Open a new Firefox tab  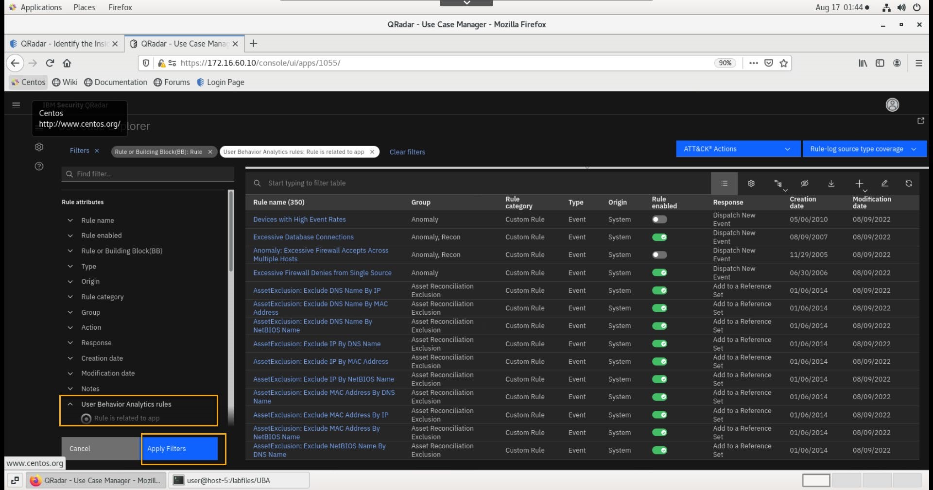(x=253, y=44)
